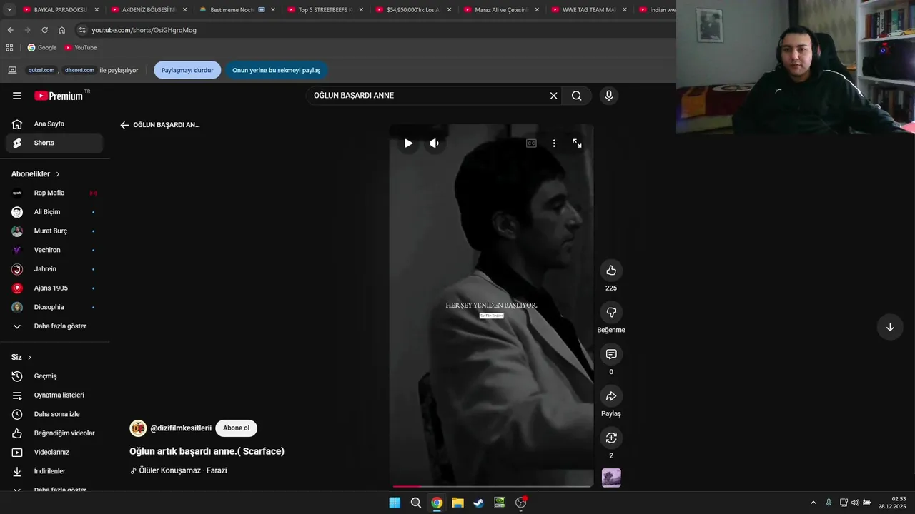The width and height of the screenshot is (915, 514).
Task: Expand the Siz section
Action: (21, 357)
